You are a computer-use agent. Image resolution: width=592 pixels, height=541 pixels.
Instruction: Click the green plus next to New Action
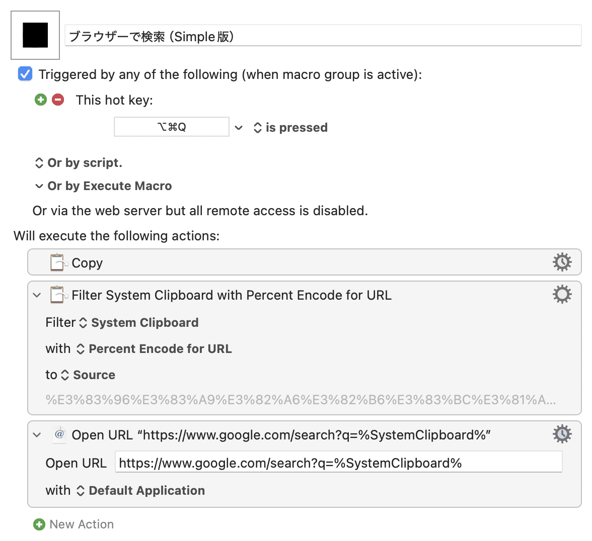pos(39,524)
